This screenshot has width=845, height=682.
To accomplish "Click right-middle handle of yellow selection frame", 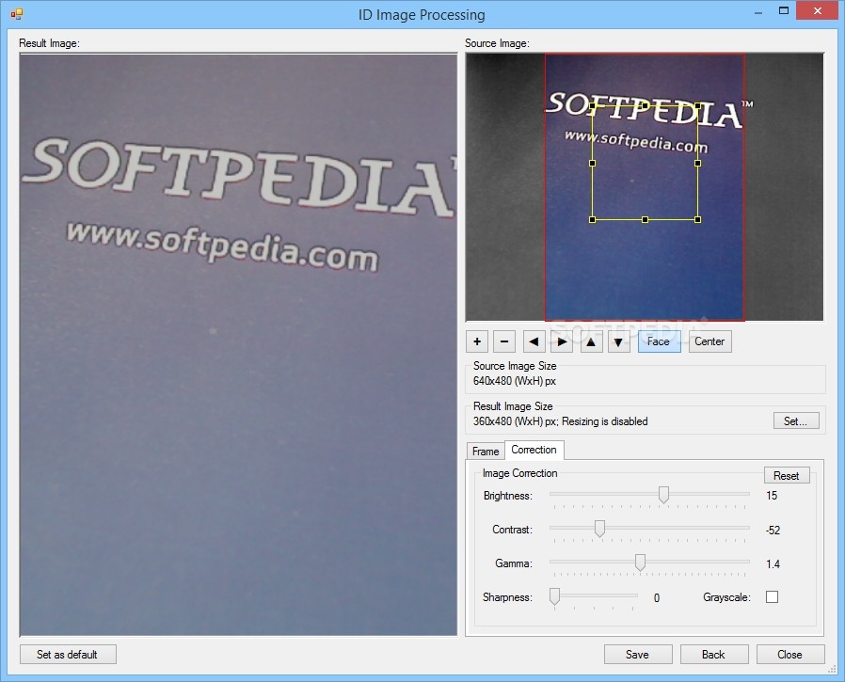I will coord(698,163).
